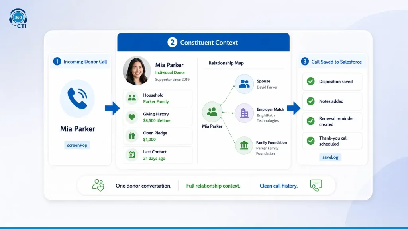
Task: Click the Renewal reminder created text
Action: (x=336, y=121)
